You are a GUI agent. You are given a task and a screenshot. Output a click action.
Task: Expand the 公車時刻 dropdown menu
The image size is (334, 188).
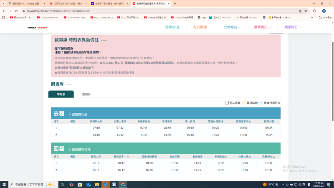[x=232, y=27]
